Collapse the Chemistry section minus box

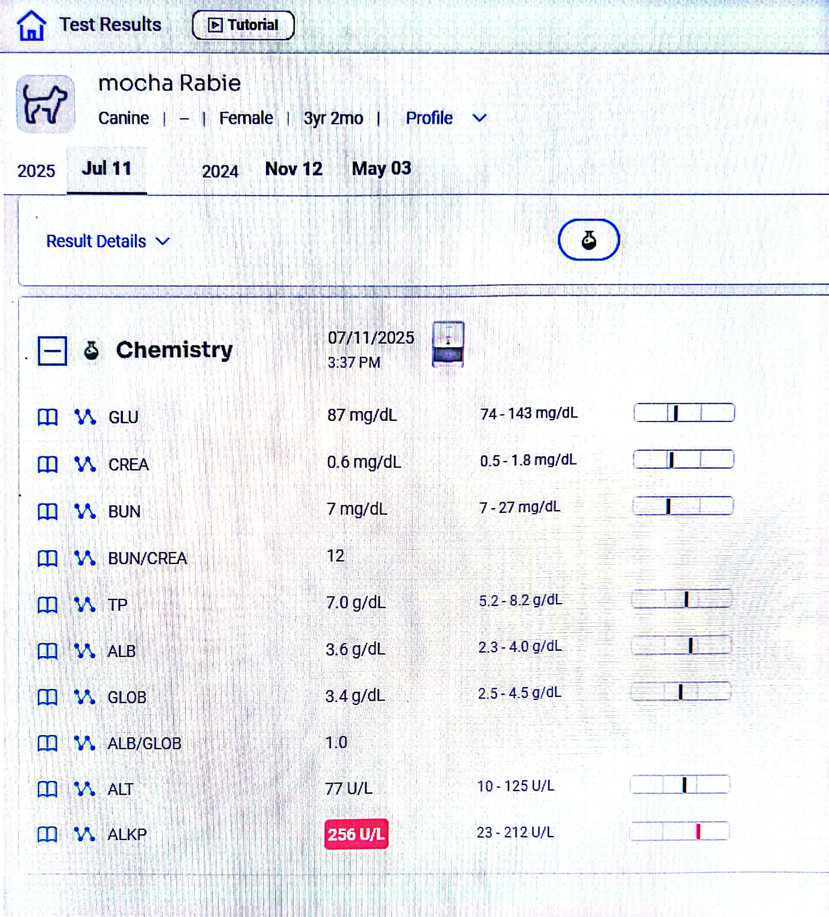click(52, 351)
